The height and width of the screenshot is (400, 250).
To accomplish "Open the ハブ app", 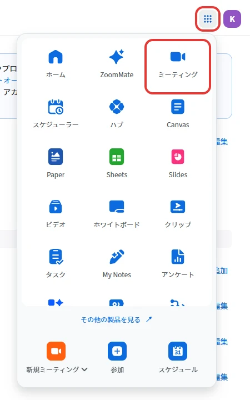I will pos(117,114).
